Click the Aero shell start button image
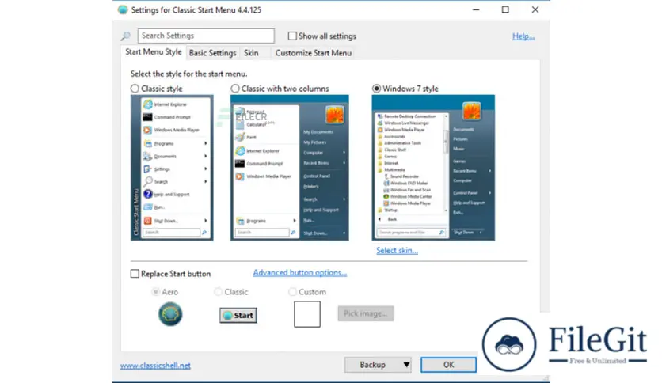The width and height of the screenshot is (662, 383). tap(170, 314)
